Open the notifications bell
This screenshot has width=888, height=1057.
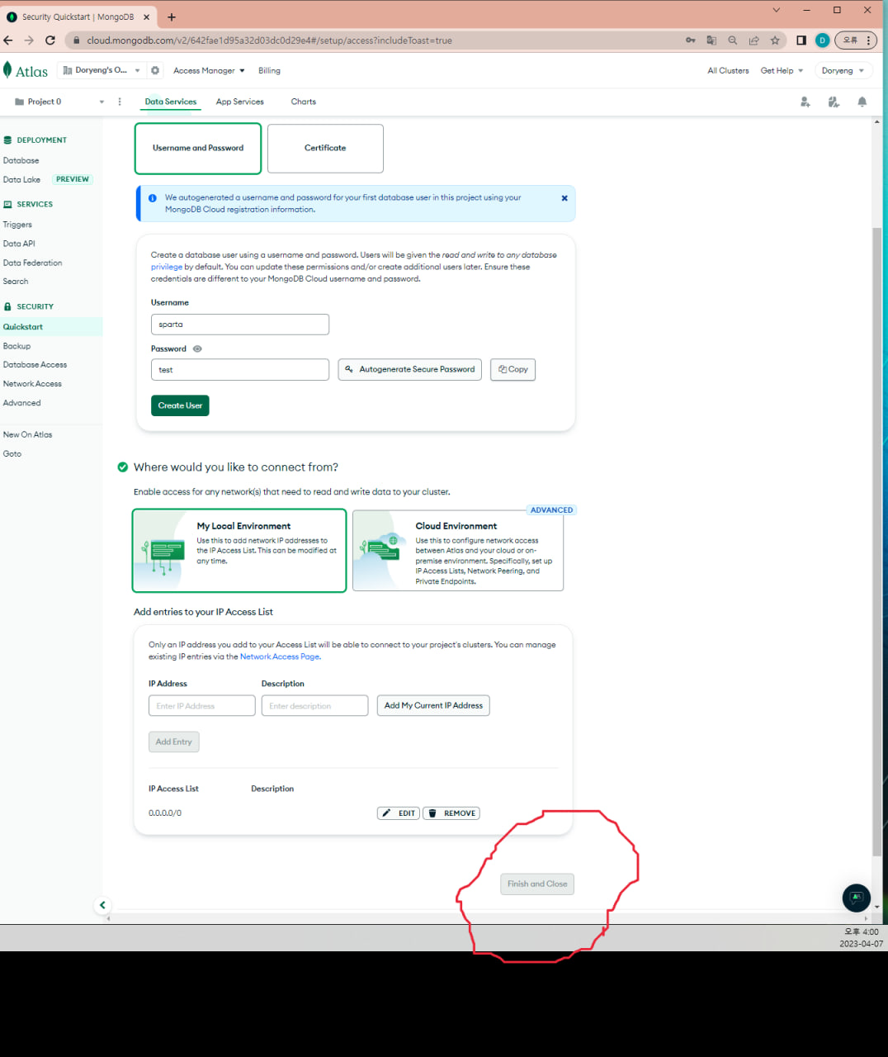tap(862, 102)
